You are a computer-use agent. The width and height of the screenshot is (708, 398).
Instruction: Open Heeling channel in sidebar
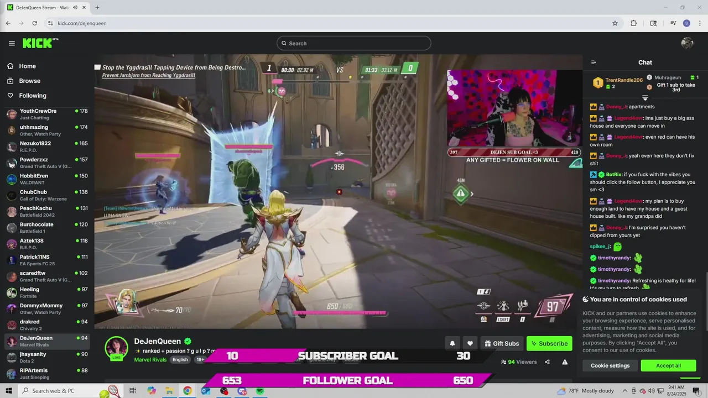[47, 292]
